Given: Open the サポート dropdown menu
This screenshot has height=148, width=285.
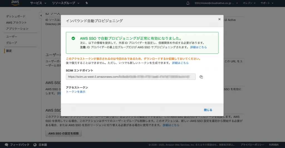Looking at the screenshot, I should click(267, 3).
